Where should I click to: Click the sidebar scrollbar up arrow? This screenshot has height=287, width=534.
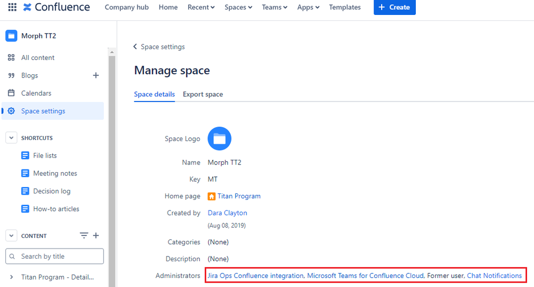point(112,52)
